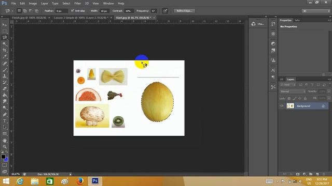This screenshot has width=332, height=186.
Task: Toggle the Anti-alias checkbox
Action: click(73, 10)
